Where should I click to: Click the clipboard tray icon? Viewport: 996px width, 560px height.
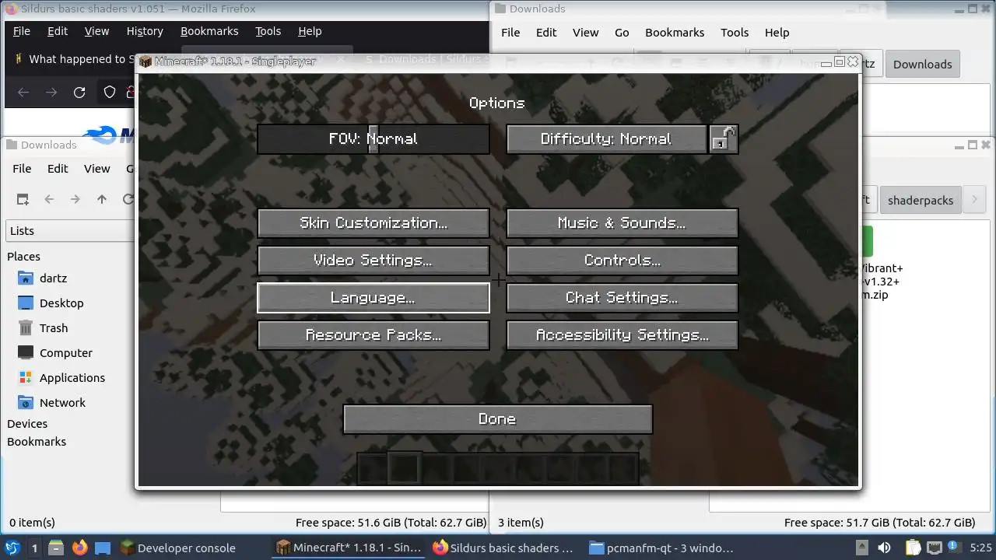click(x=914, y=548)
